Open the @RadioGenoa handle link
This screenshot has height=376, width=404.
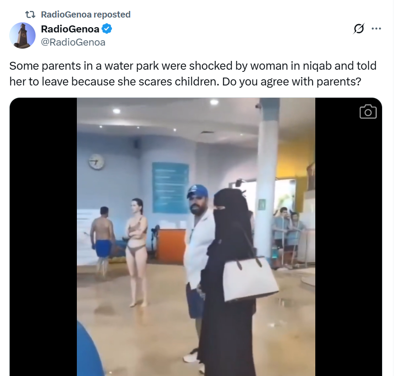[73, 42]
